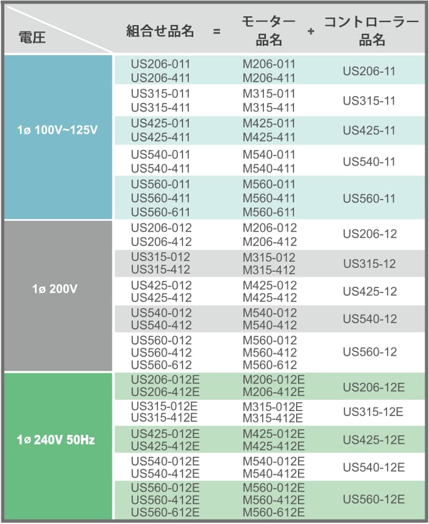Select combination name US425-011

click(160, 123)
